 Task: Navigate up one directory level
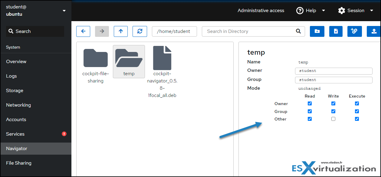[x=121, y=31]
